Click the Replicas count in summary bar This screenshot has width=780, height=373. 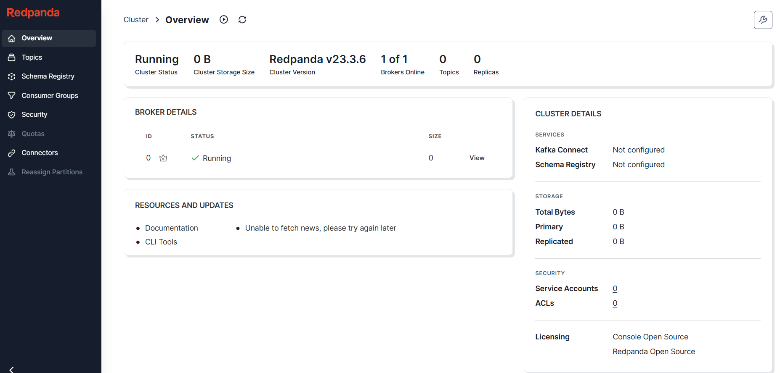[x=478, y=59]
